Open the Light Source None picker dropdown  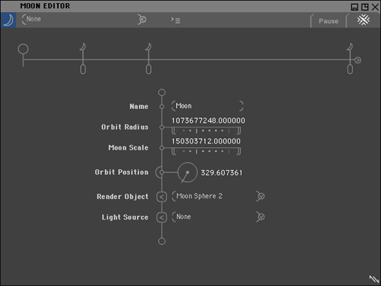[x=261, y=217]
